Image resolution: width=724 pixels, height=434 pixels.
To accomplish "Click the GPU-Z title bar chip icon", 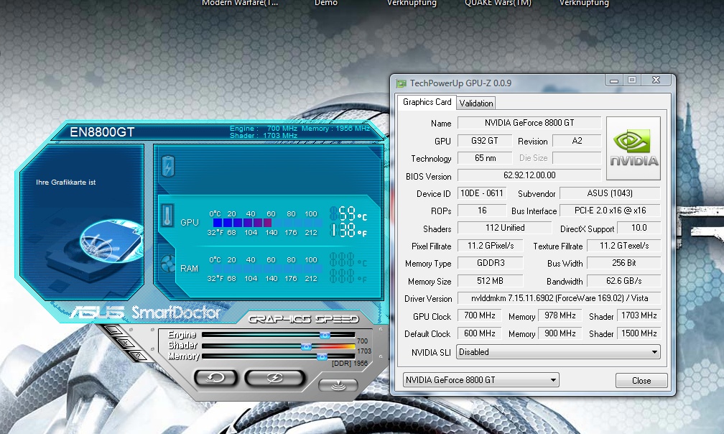I will coord(402,83).
